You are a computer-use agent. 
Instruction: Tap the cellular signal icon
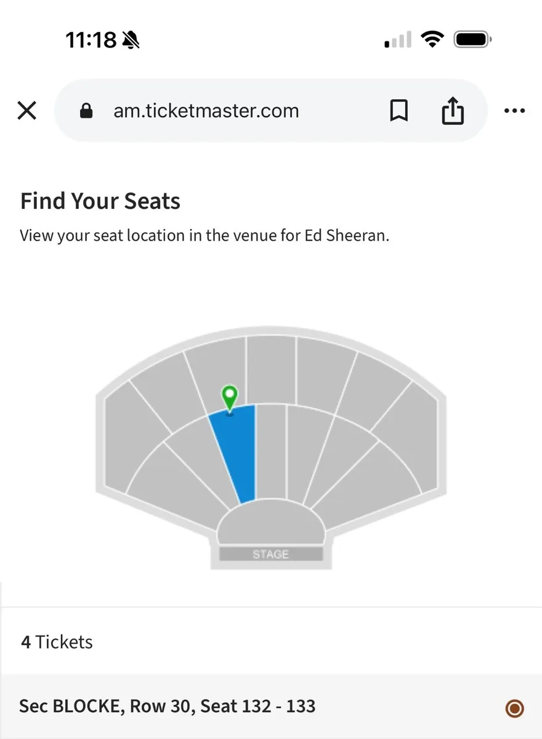(x=397, y=39)
